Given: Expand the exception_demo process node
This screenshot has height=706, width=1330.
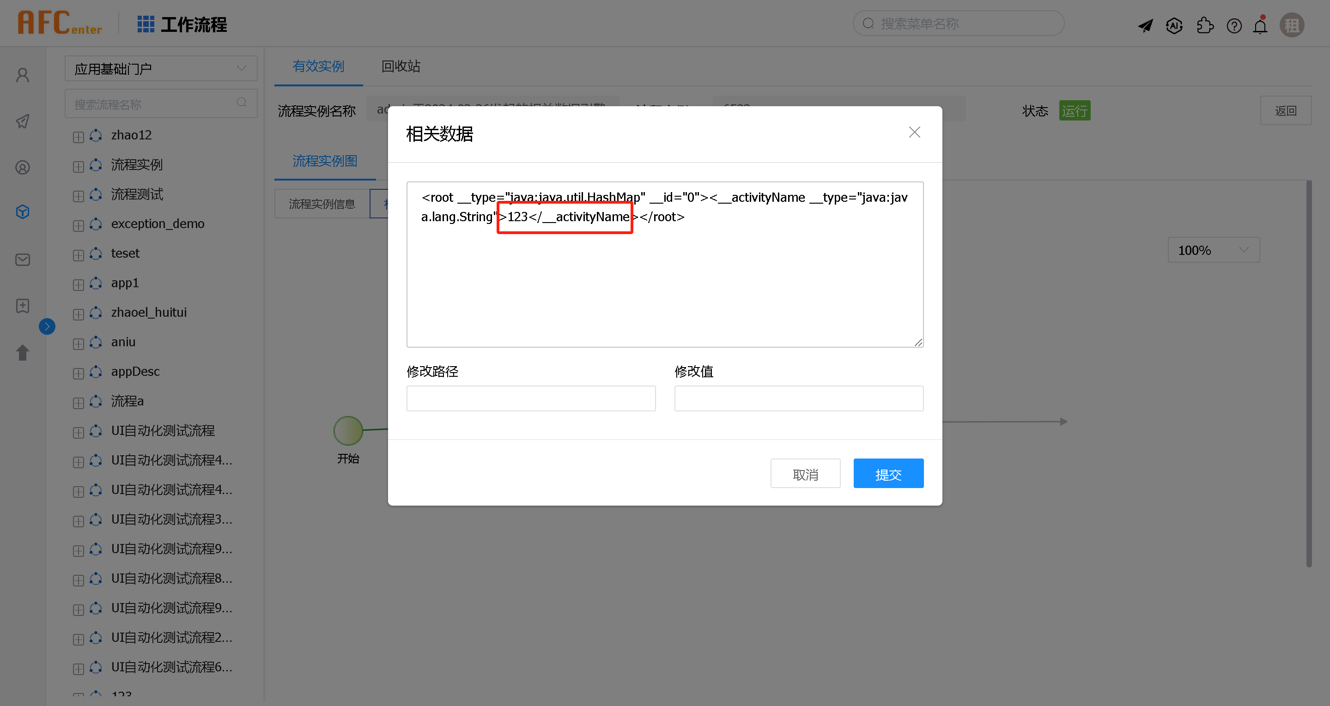Looking at the screenshot, I should click(78, 225).
